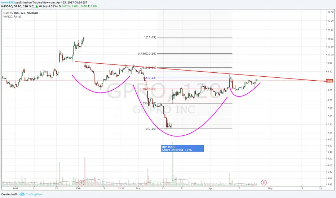Screen dimensions: 336x198
Task: Click the Mar date axis label
Action: pos(138,189)
